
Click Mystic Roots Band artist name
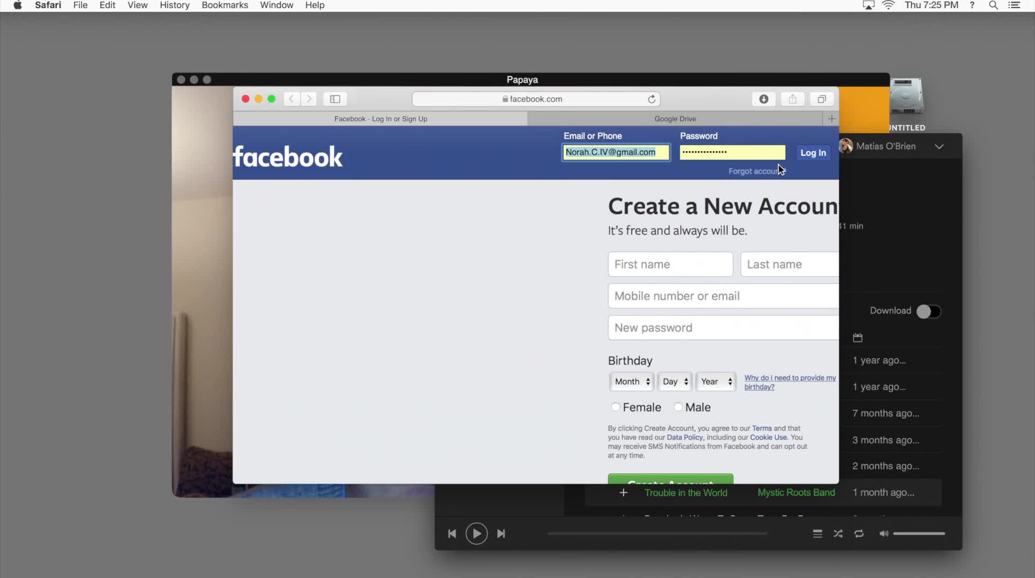796,492
